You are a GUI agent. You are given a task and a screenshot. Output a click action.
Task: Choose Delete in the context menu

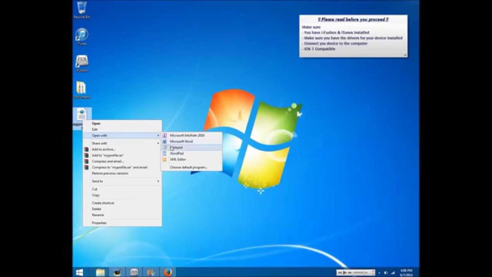122,209
